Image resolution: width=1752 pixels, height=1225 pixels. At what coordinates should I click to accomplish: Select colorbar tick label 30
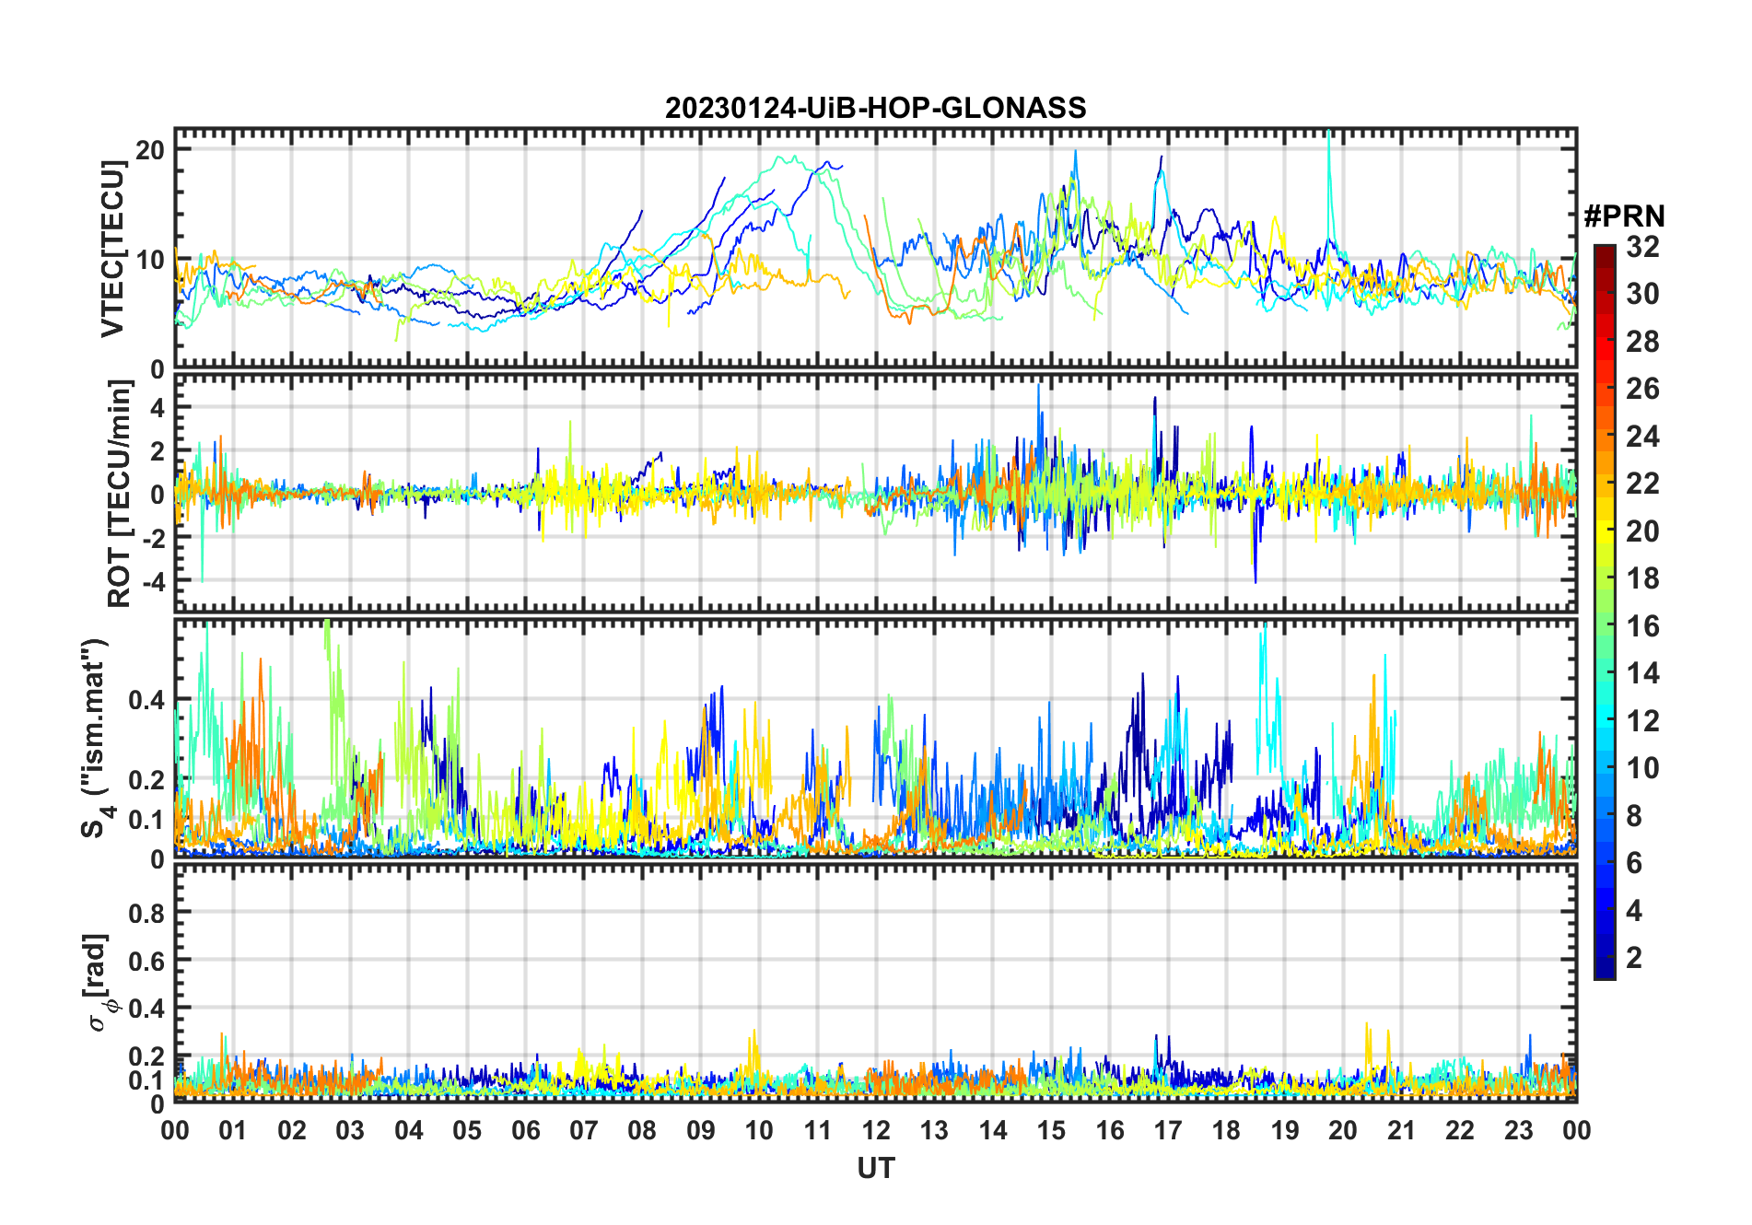[x=1642, y=294]
